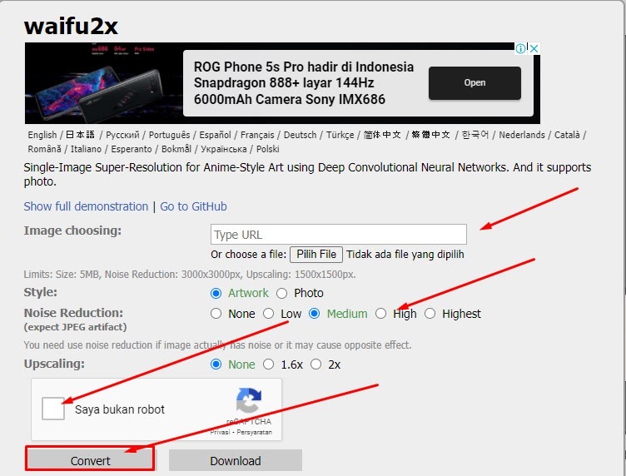The width and height of the screenshot is (626, 476).
Task: Select Artwork style radio button
Action: 216,293
